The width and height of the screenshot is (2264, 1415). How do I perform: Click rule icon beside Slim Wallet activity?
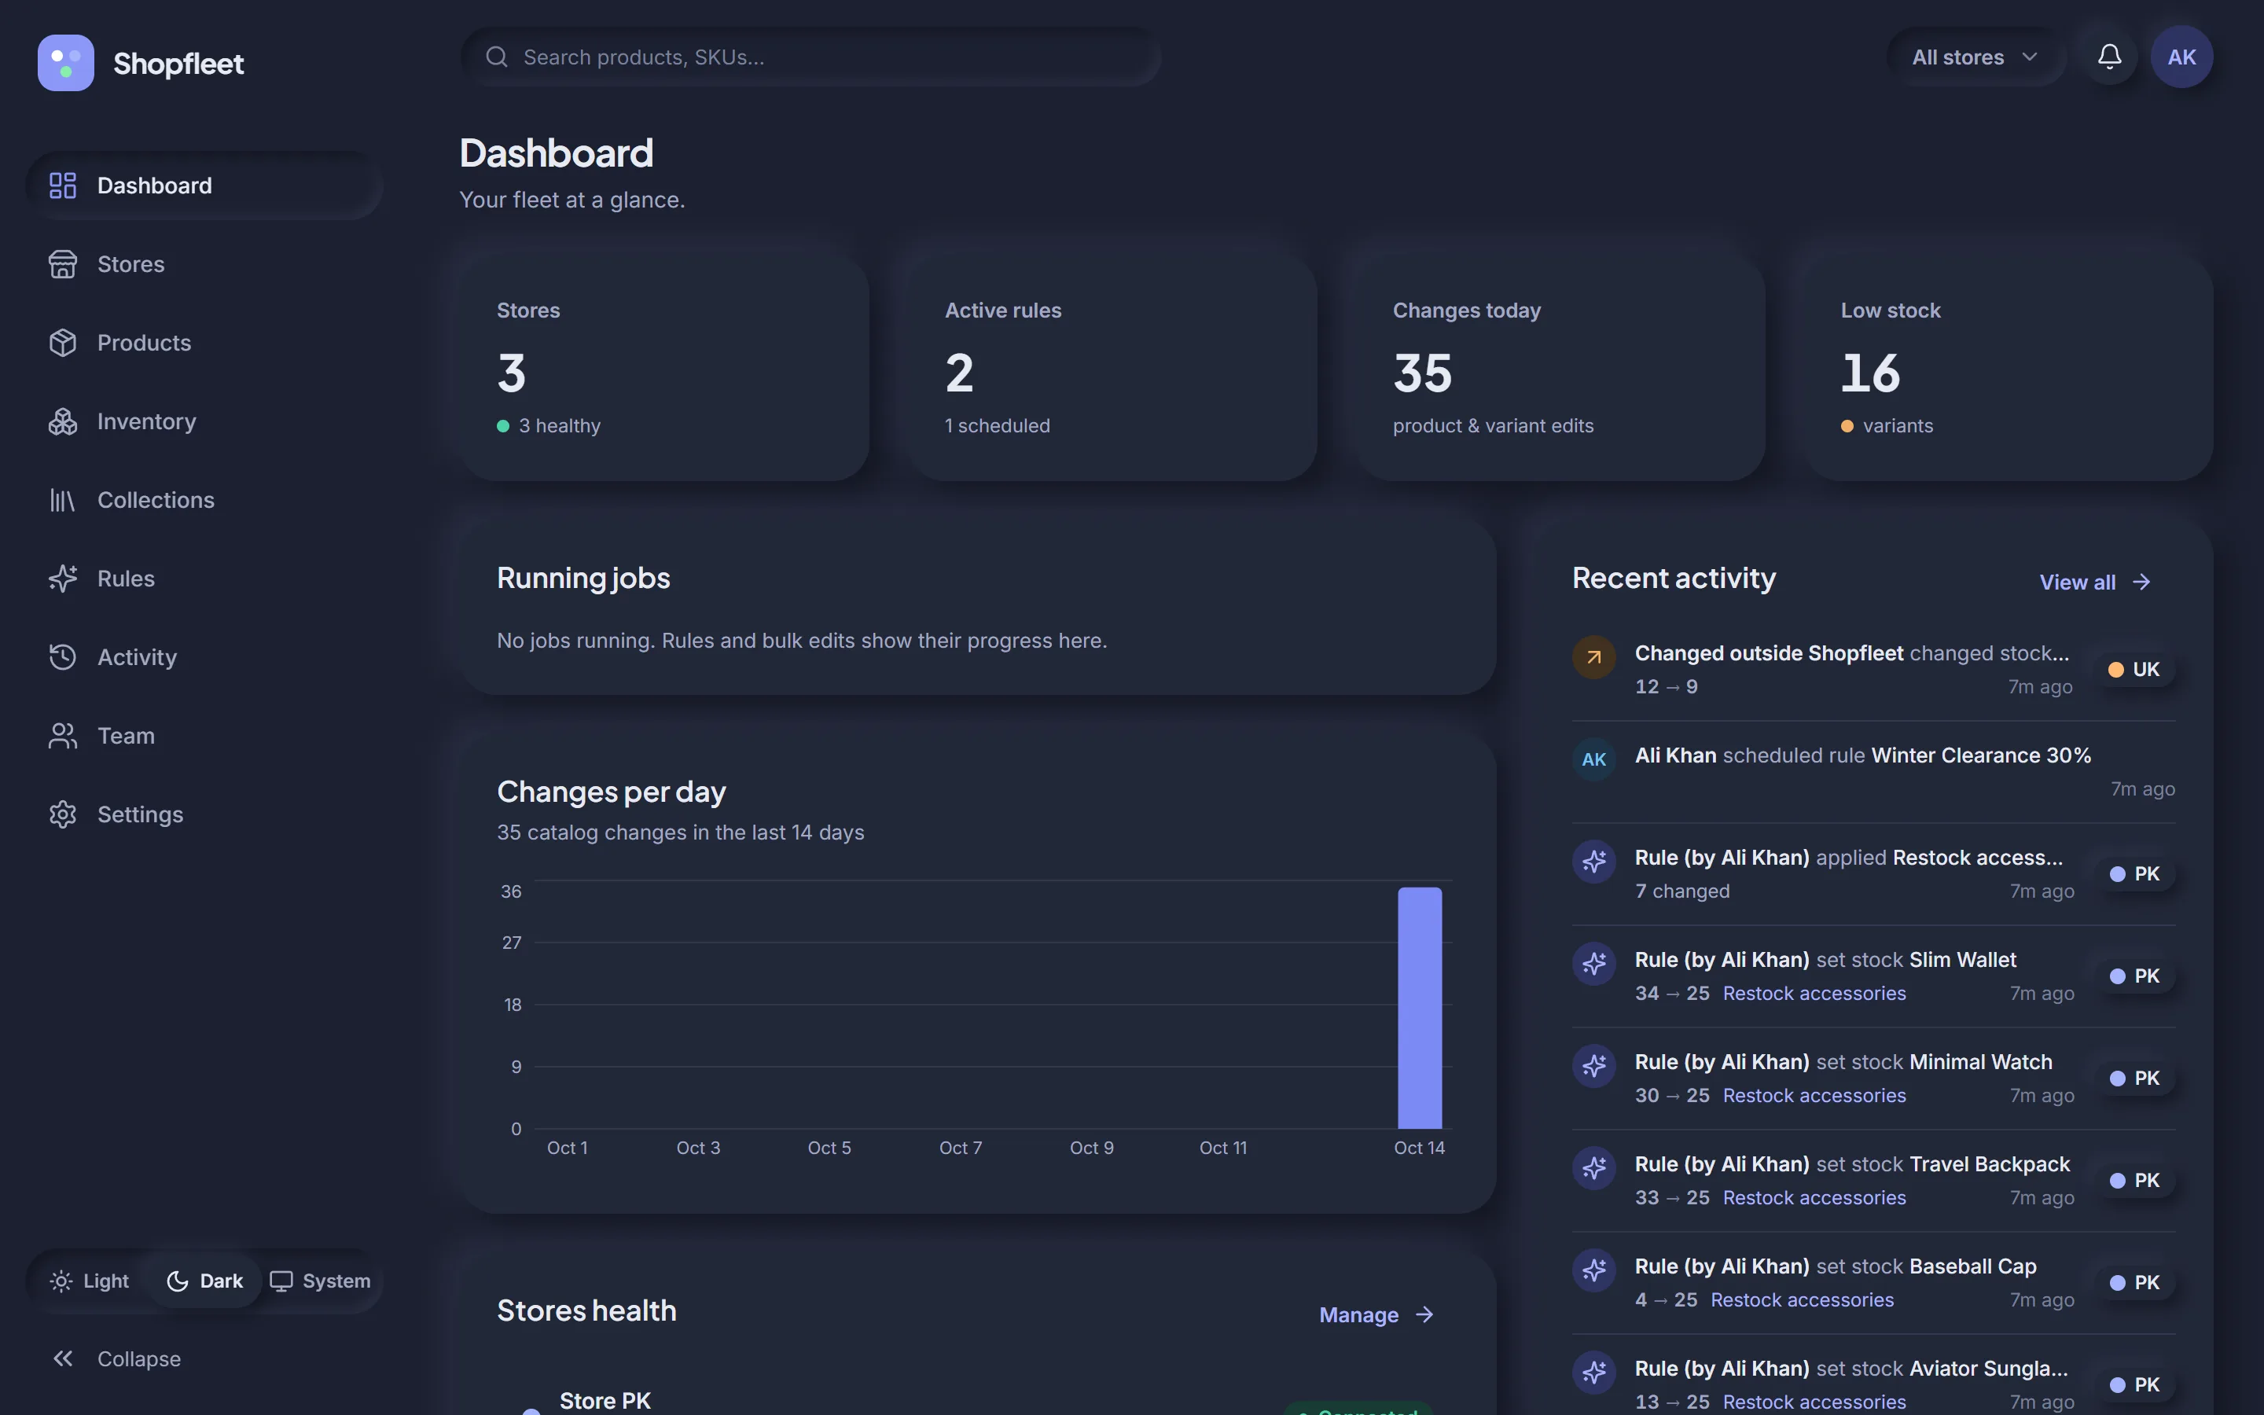pos(1593,964)
